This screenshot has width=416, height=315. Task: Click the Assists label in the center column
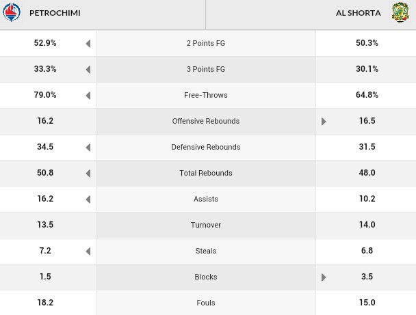[x=206, y=199]
